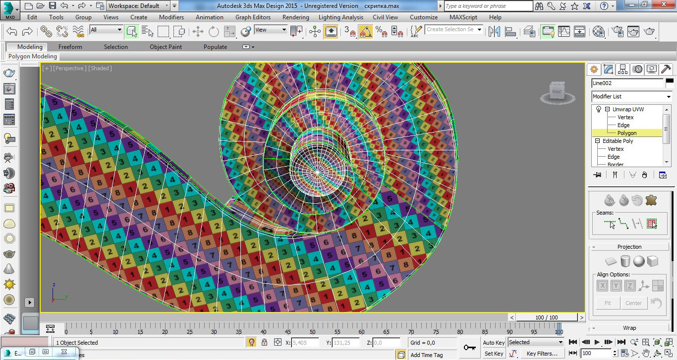Open the Rendering menu
The width and height of the screenshot is (677, 360).
[x=295, y=17]
